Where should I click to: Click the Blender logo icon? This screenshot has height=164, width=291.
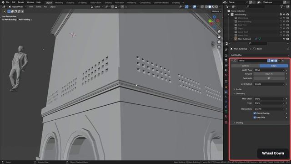(x=3, y=2)
